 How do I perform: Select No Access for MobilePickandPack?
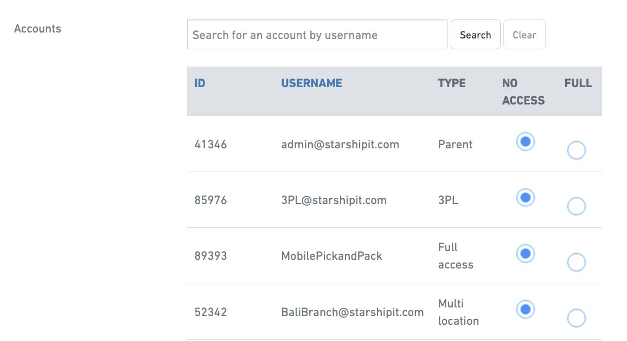[525, 253]
